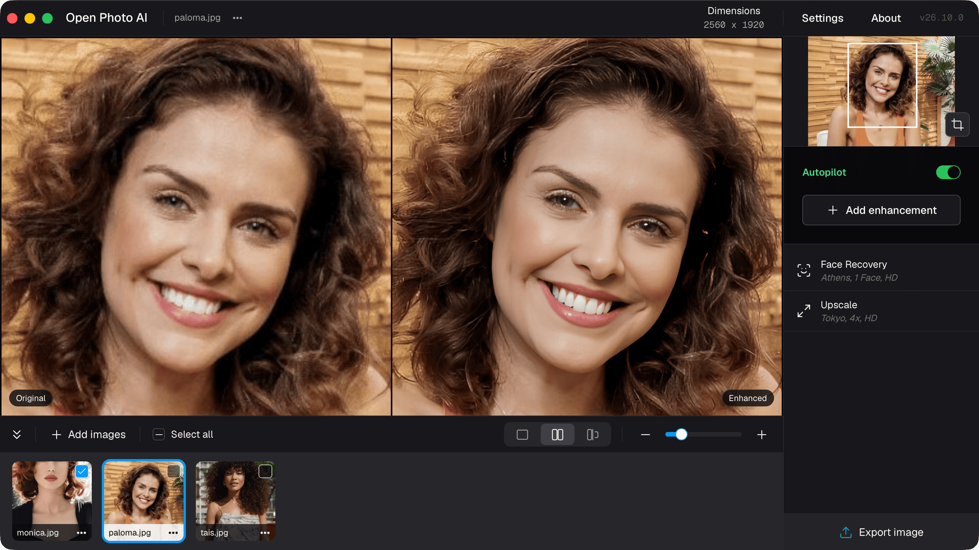Toggle the Select all checkbox
The image size is (979, 550).
159,435
